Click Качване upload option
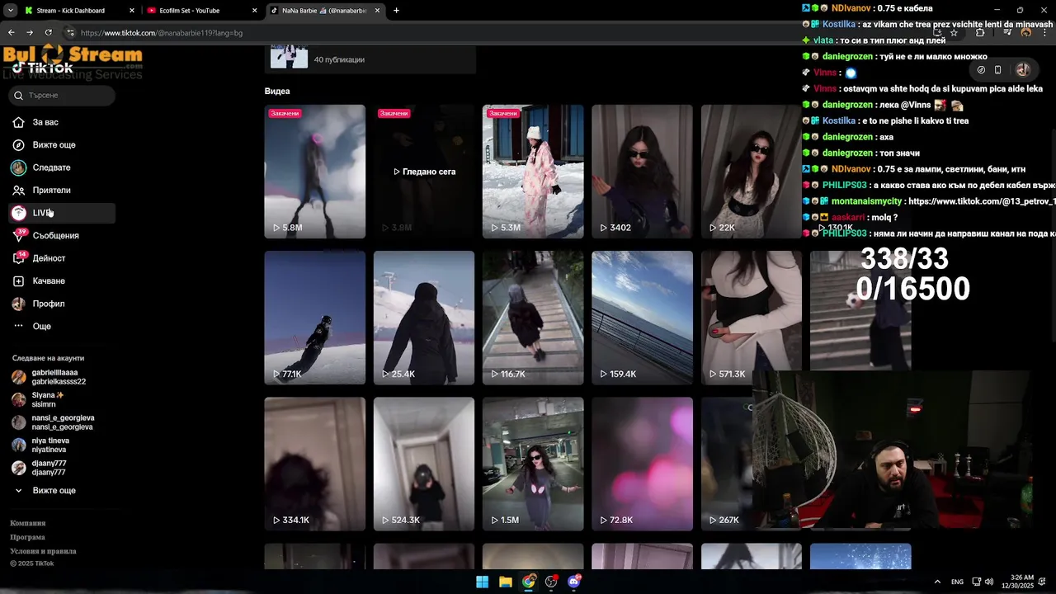The height and width of the screenshot is (594, 1056). click(x=62, y=281)
